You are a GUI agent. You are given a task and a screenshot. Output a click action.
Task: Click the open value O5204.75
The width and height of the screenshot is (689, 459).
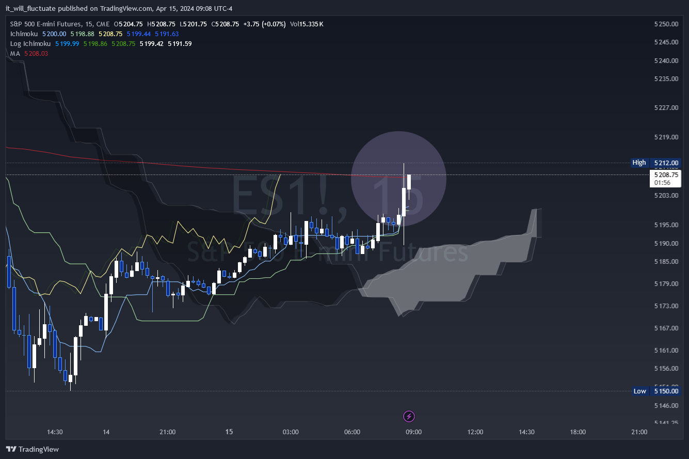point(129,24)
